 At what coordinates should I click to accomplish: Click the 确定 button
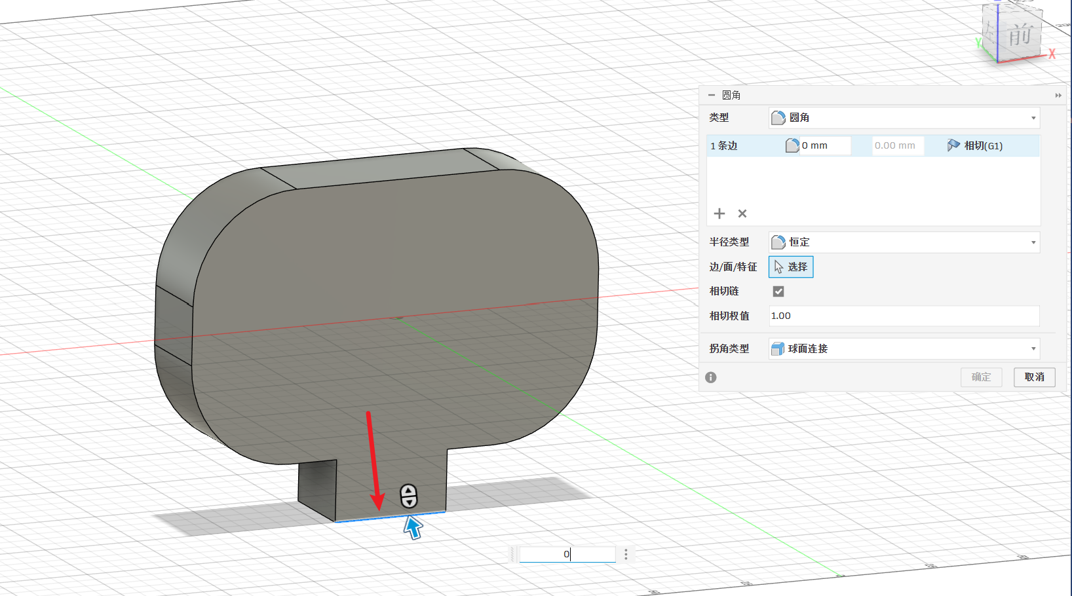(982, 377)
